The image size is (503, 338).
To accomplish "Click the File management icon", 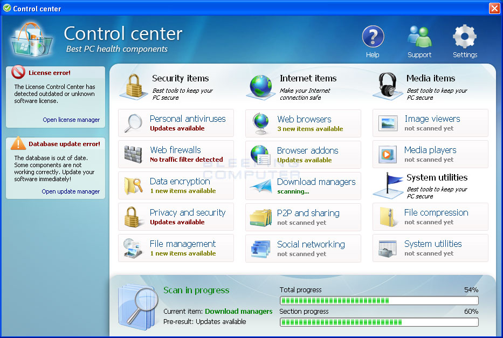I will (133, 248).
